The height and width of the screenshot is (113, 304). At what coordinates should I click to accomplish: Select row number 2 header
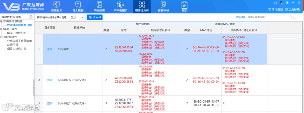click(x=39, y=80)
